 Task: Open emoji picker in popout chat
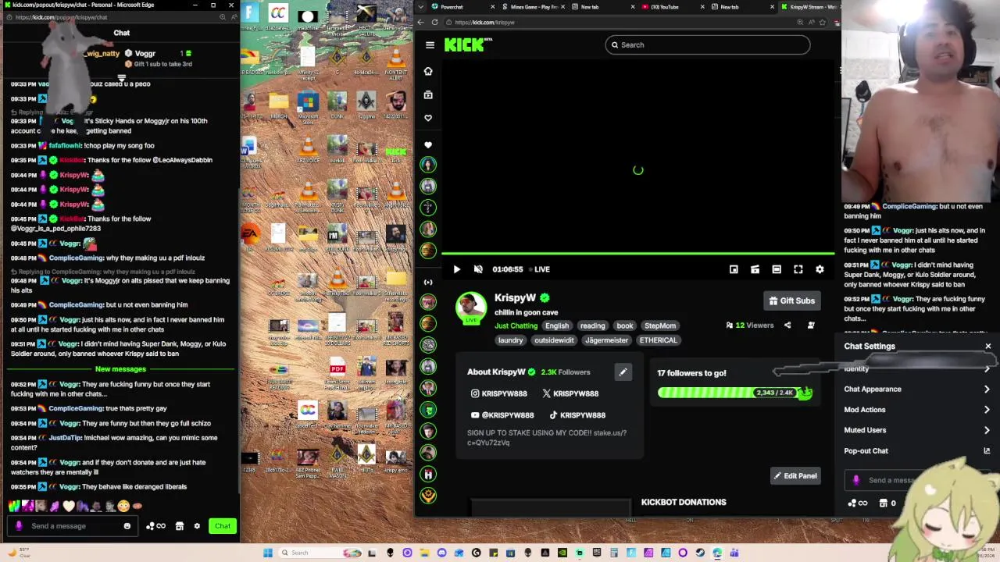(x=127, y=526)
